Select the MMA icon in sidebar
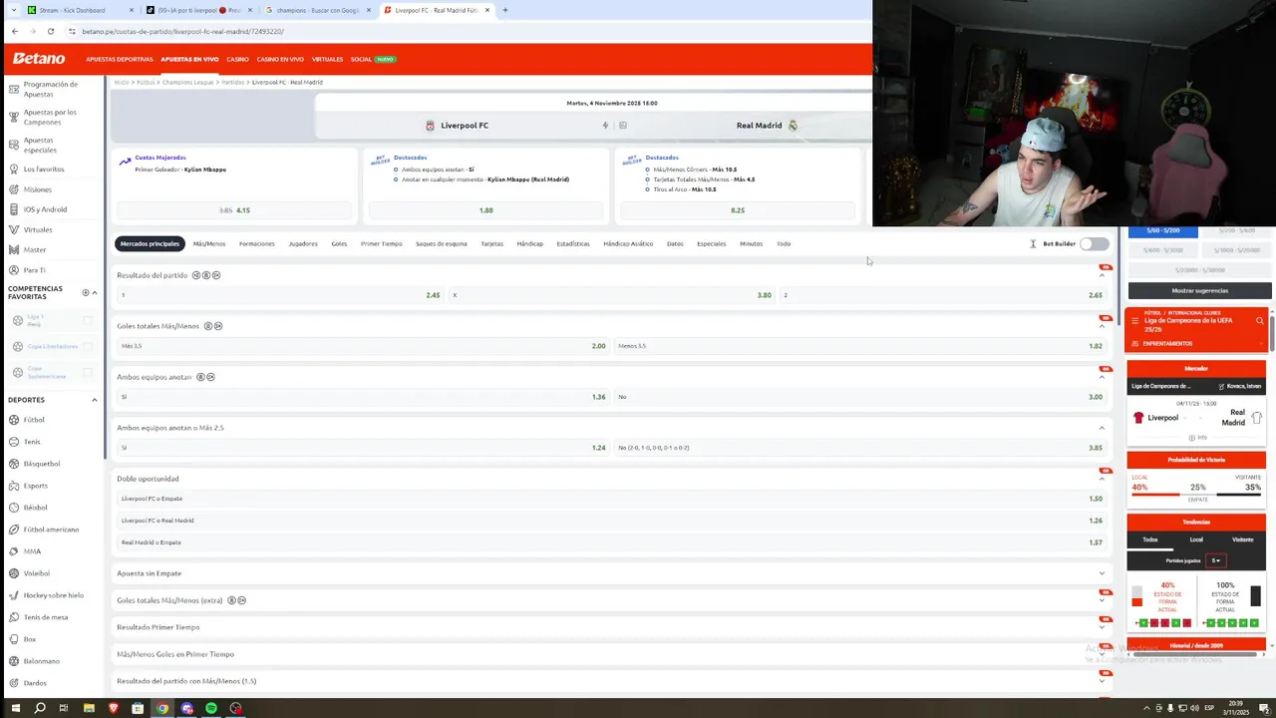1276x718 pixels. tap(14, 551)
